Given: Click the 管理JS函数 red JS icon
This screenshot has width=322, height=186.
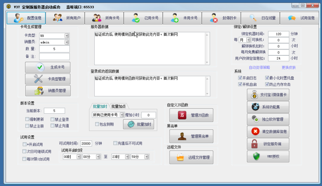Looking at the screenshot, I should point(182,115).
